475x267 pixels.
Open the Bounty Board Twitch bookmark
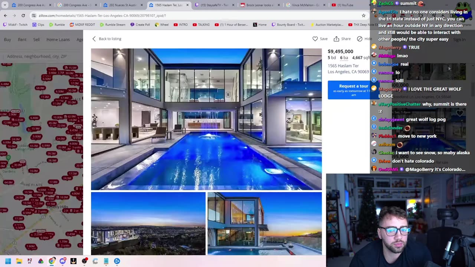point(288,25)
